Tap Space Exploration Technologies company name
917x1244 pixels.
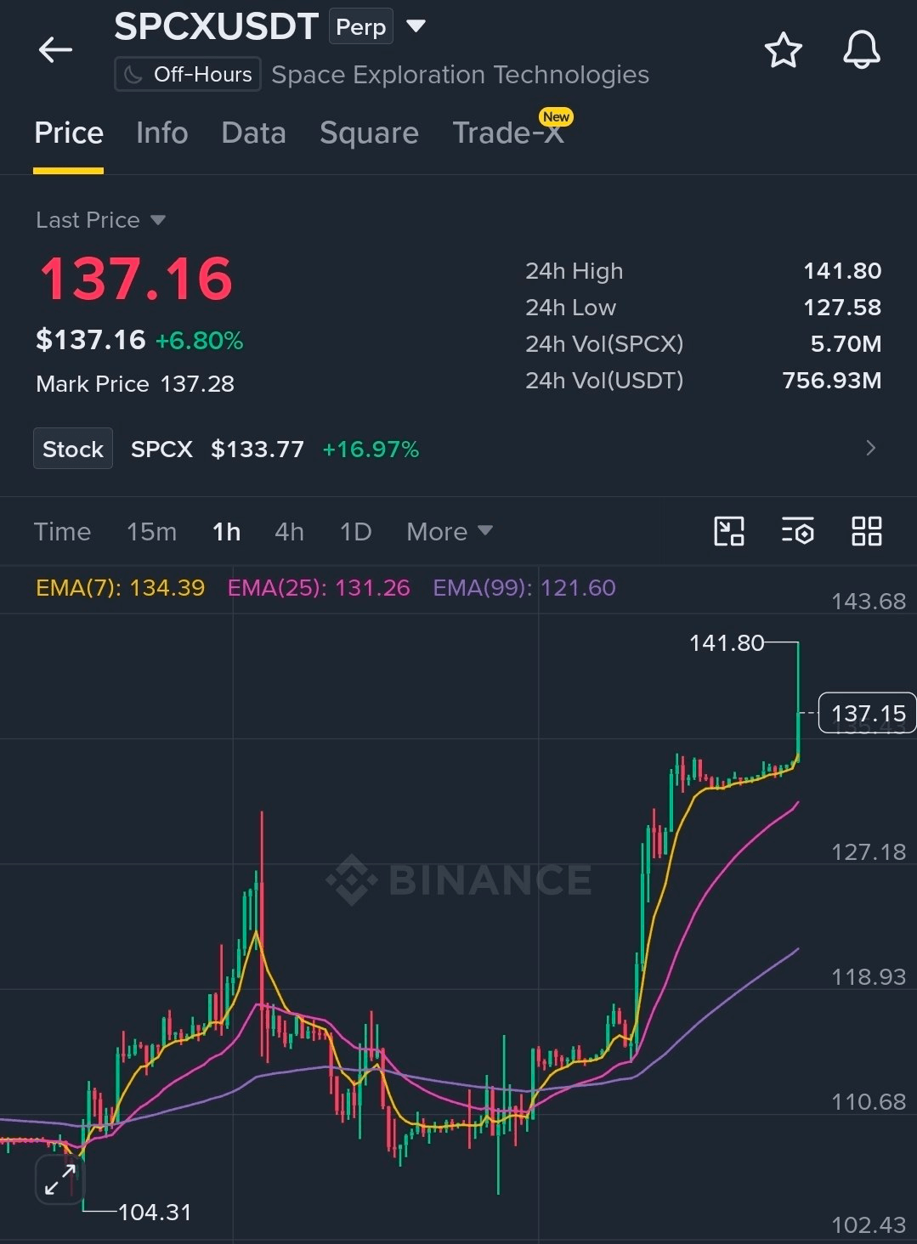[x=460, y=75]
